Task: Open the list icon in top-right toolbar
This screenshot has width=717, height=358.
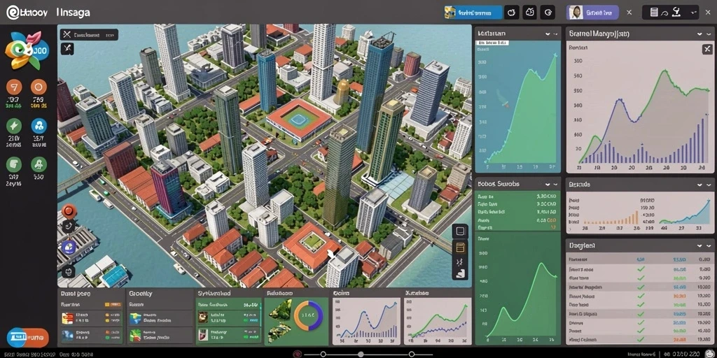Action: coord(654,13)
